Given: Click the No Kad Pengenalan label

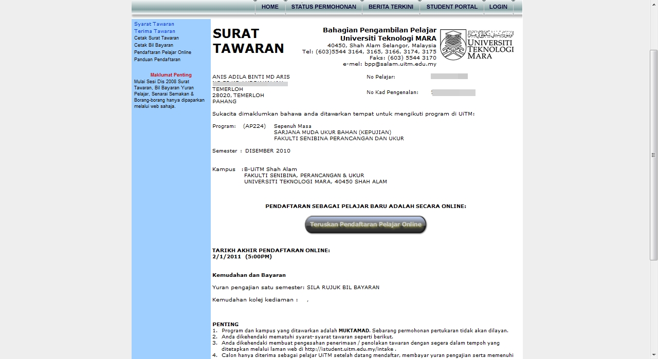Looking at the screenshot, I should 392,92.
